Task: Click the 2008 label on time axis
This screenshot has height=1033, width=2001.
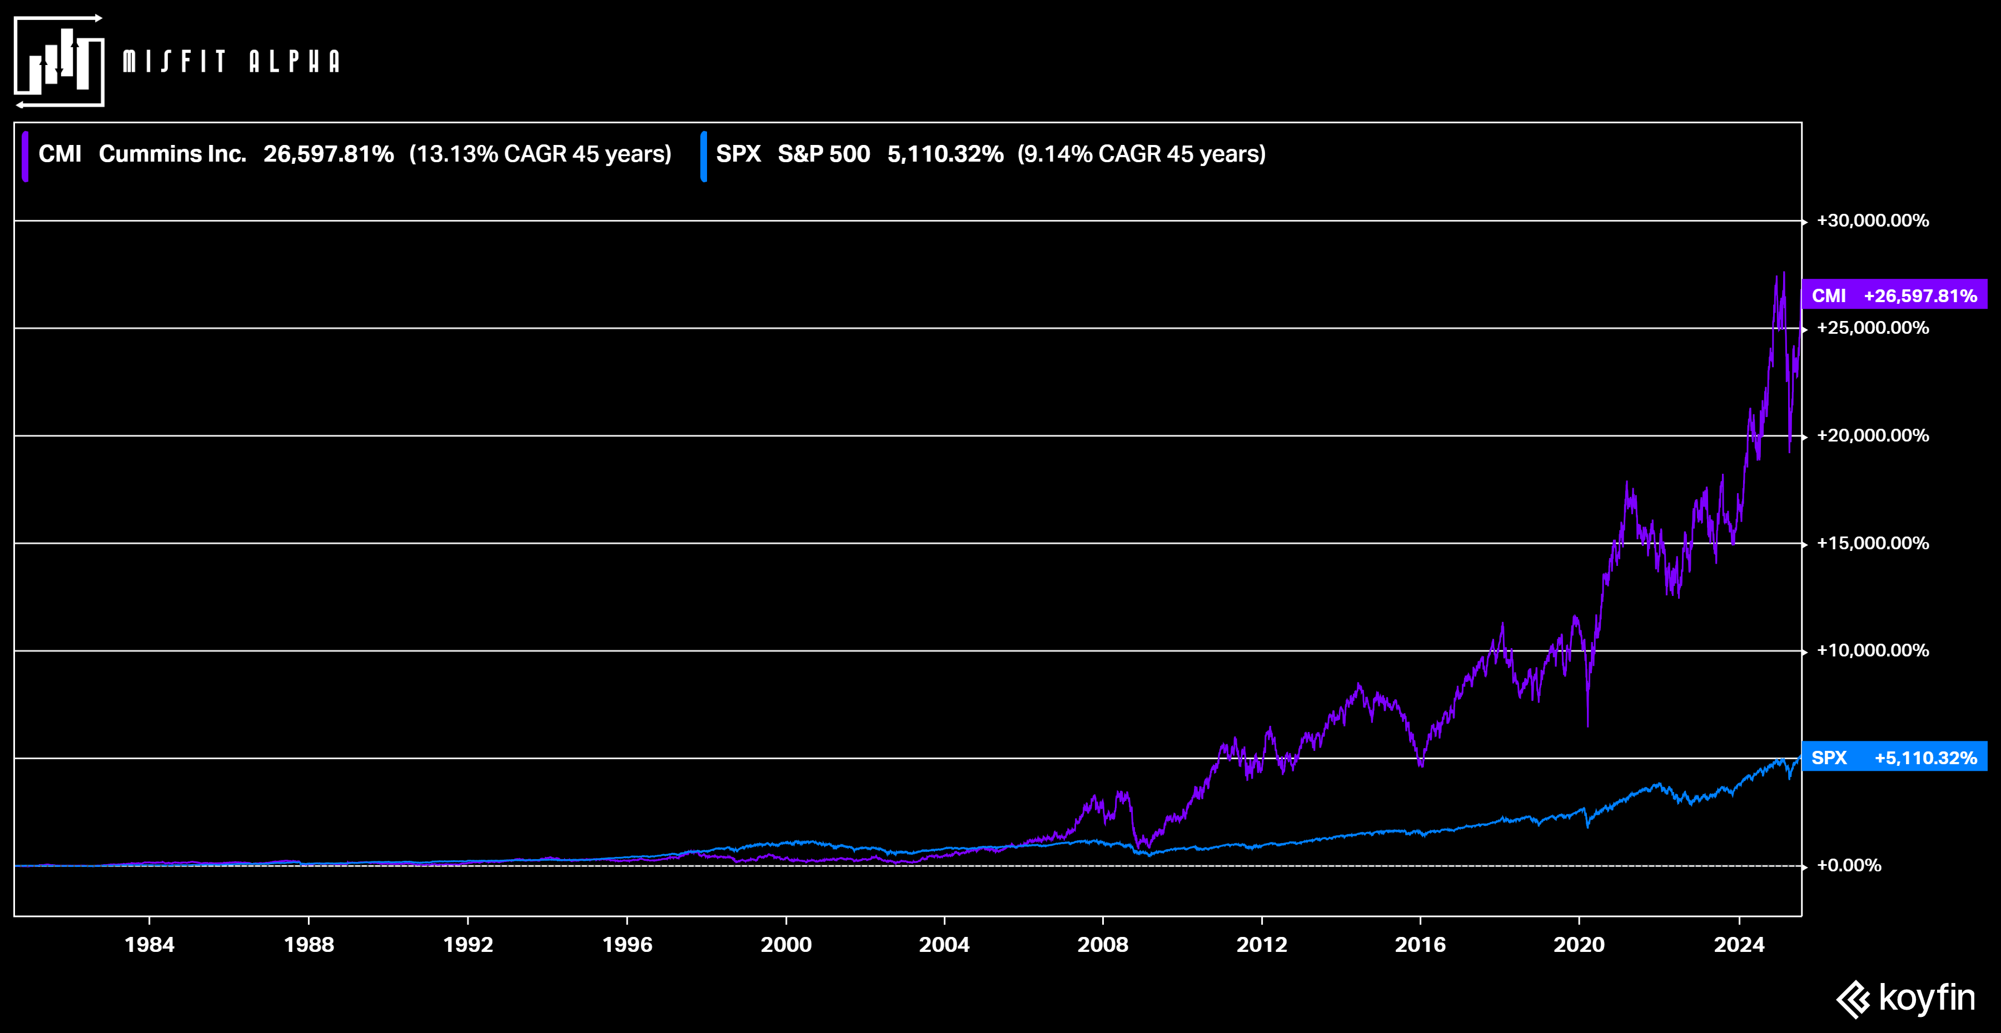Action: [1102, 945]
